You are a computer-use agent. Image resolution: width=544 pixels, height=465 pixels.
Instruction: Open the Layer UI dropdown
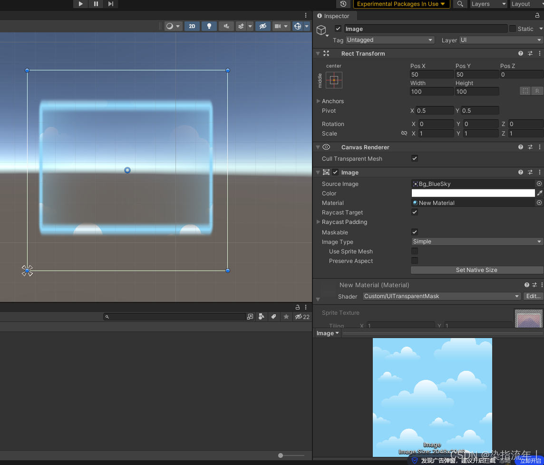point(501,40)
